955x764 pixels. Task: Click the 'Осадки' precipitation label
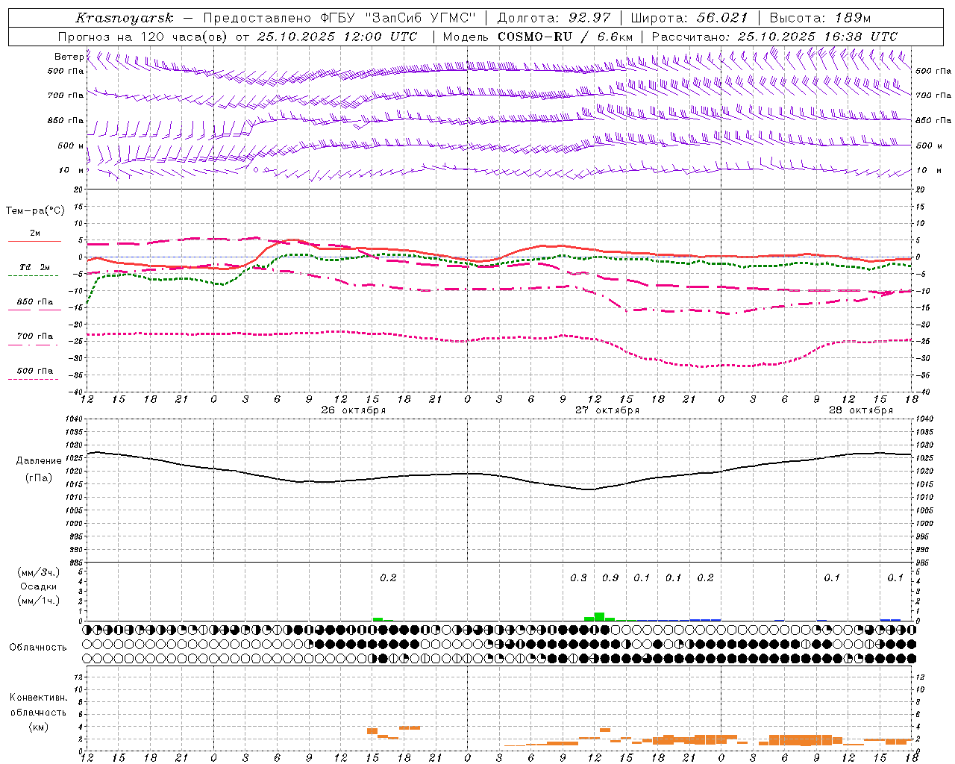pyautogui.click(x=39, y=586)
